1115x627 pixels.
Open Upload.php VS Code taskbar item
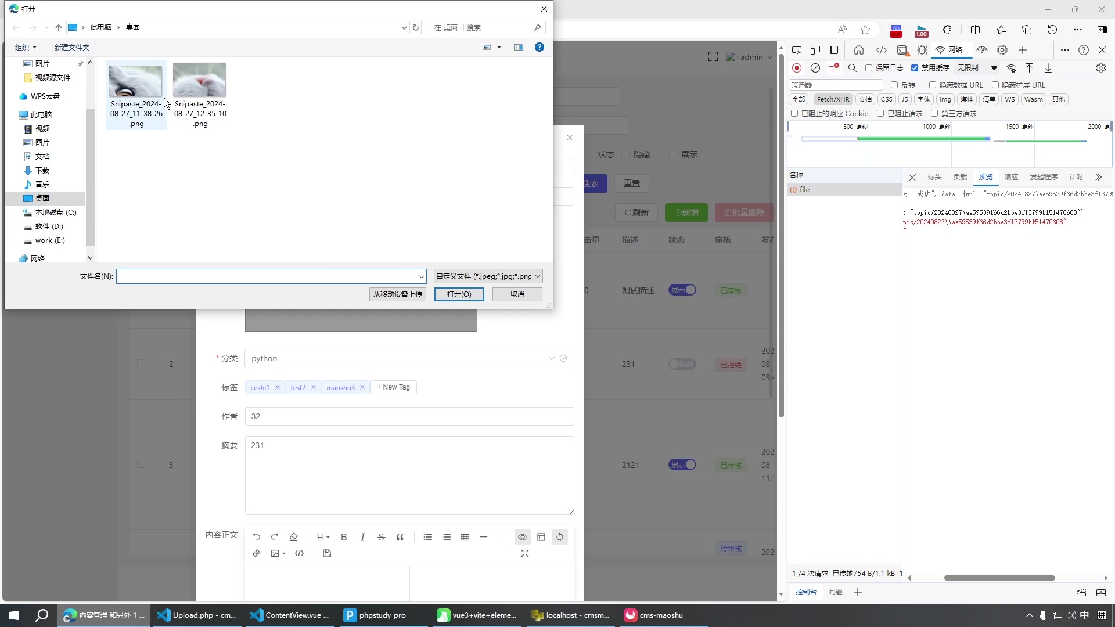click(x=197, y=615)
